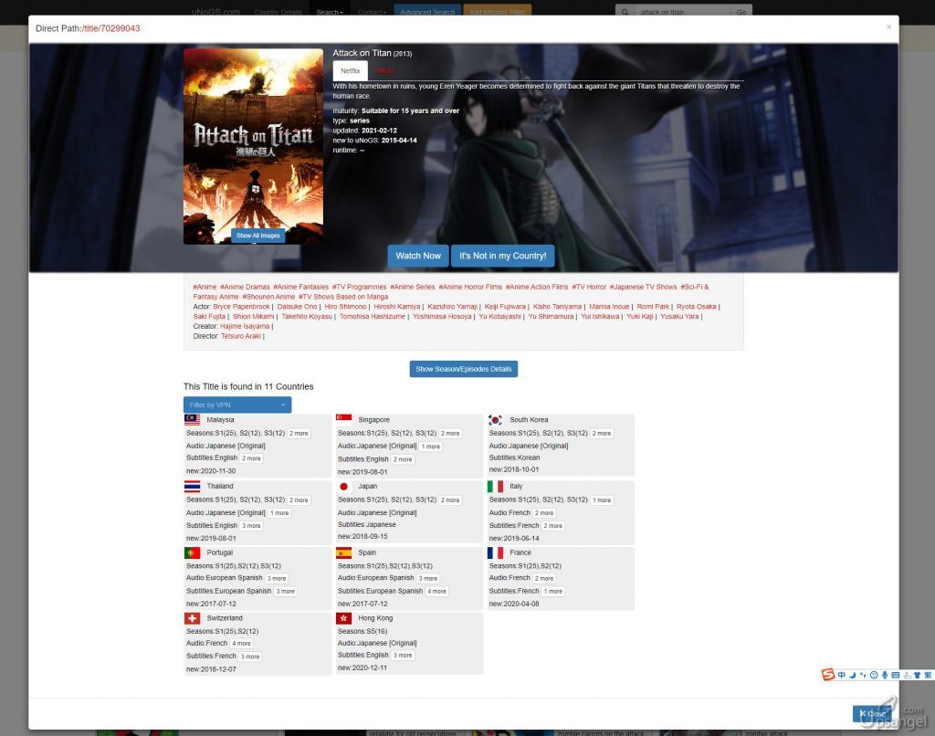Screen dimensions: 935x736
Task: Open the Filter by VPN dropdown
Action: tap(237, 405)
